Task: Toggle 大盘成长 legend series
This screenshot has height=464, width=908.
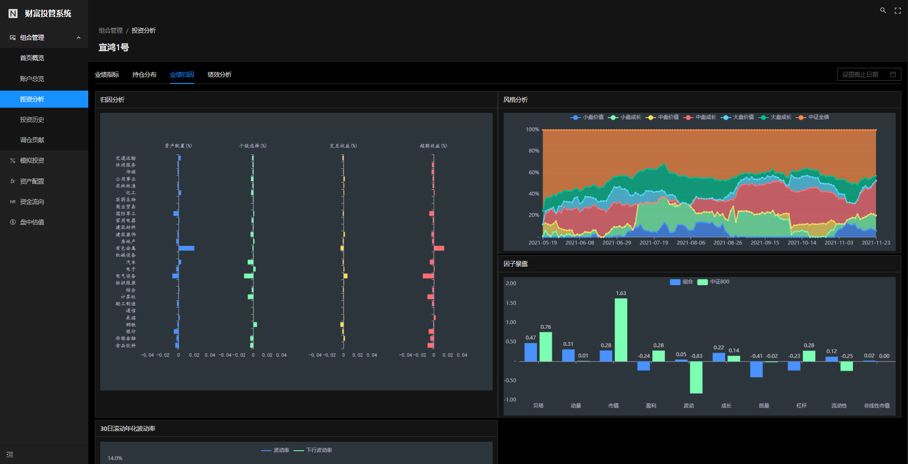Action: pyautogui.click(x=775, y=117)
